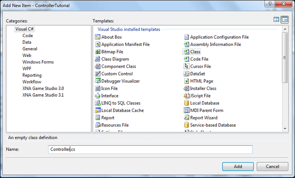The width and height of the screenshot is (295, 178).
Task: Choose the Custom Control template icon
Action: coord(97,73)
